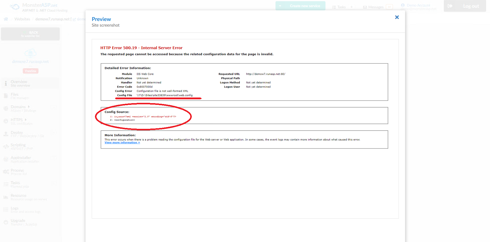
Task: Click the home icon in breadcrumb
Action: [x=6, y=19]
